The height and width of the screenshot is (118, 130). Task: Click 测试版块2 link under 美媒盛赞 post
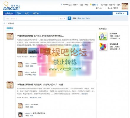click(33, 98)
